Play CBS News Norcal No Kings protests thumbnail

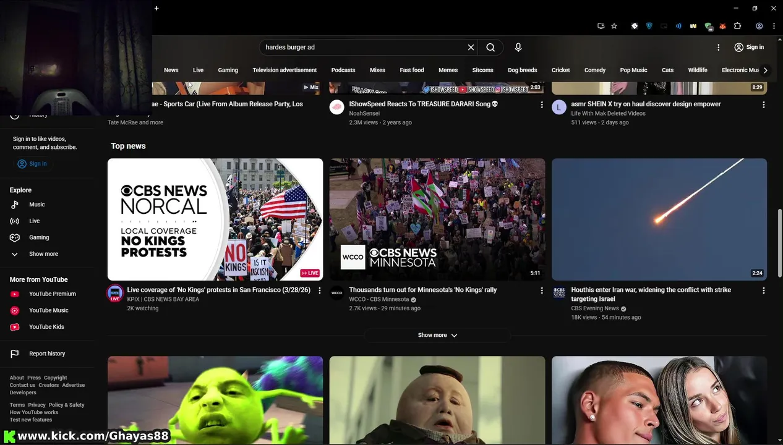click(215, 219)
